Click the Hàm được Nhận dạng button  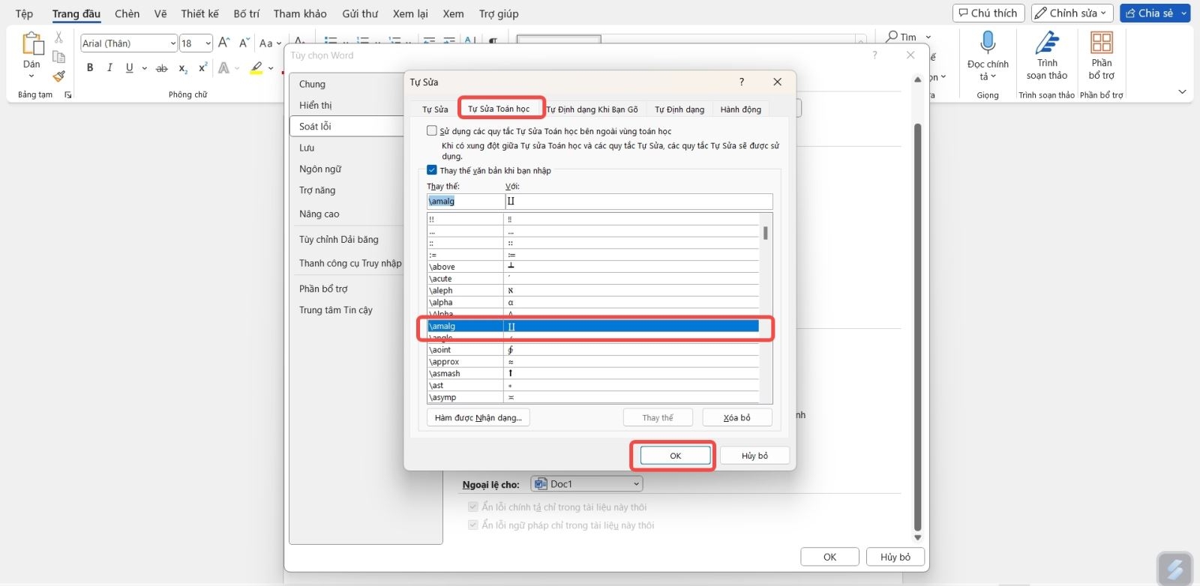[x=478, y=417]
